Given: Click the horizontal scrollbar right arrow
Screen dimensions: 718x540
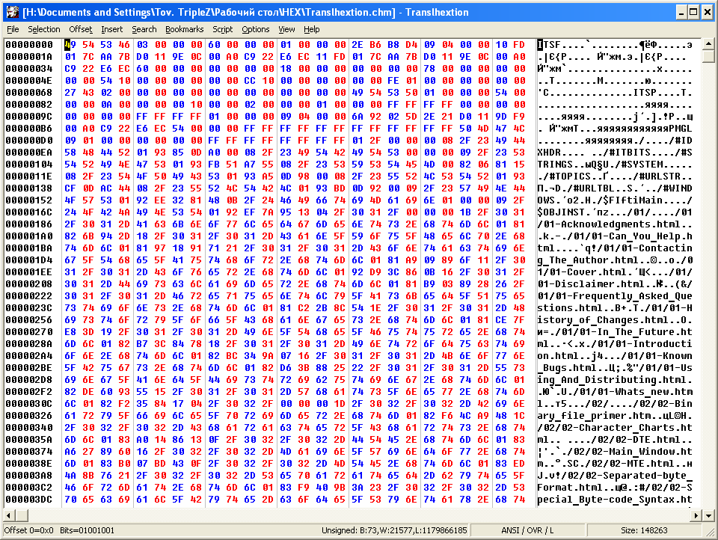Looking at the screenshot, I should point(696,515).
